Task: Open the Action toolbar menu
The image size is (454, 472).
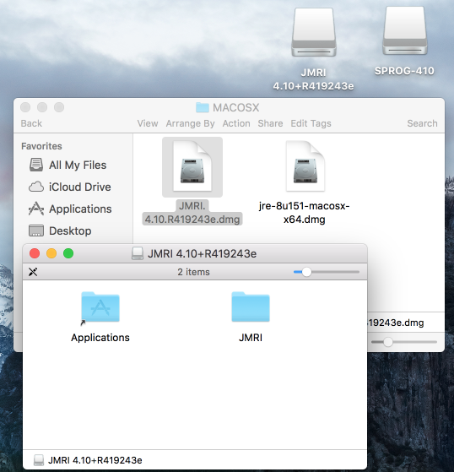Action: point(236,123)
